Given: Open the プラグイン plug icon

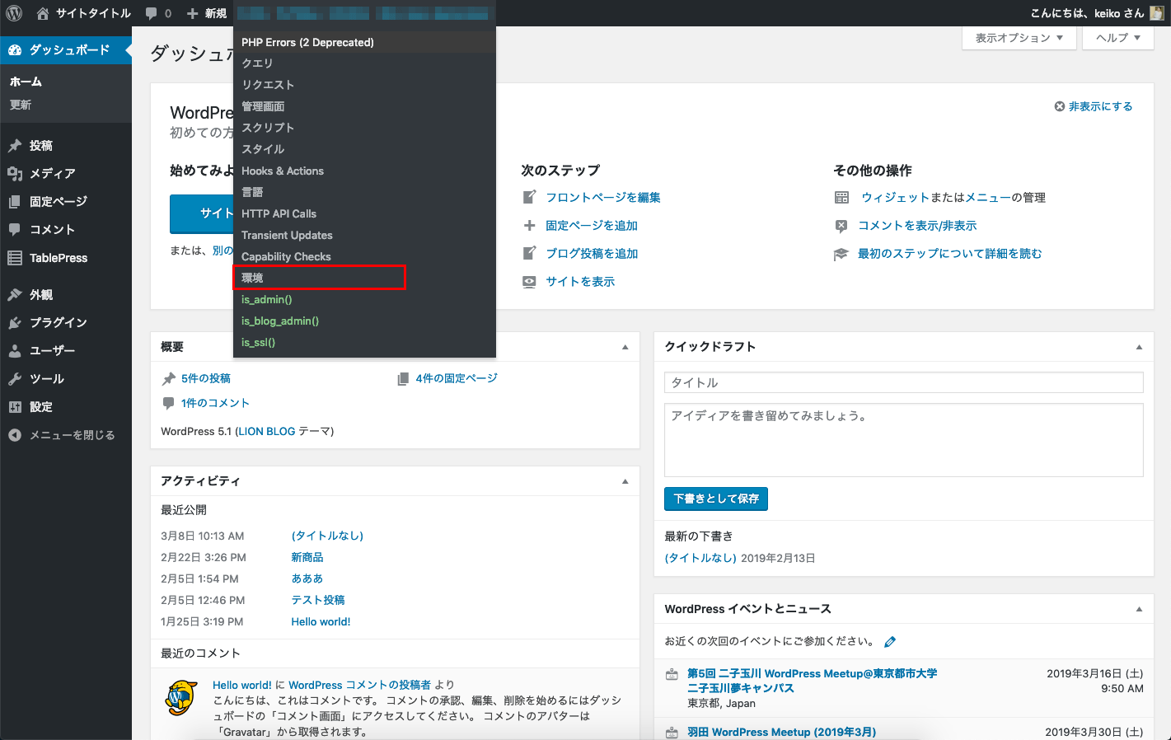Looking at the screenshot, I should (x=15, y=323).
